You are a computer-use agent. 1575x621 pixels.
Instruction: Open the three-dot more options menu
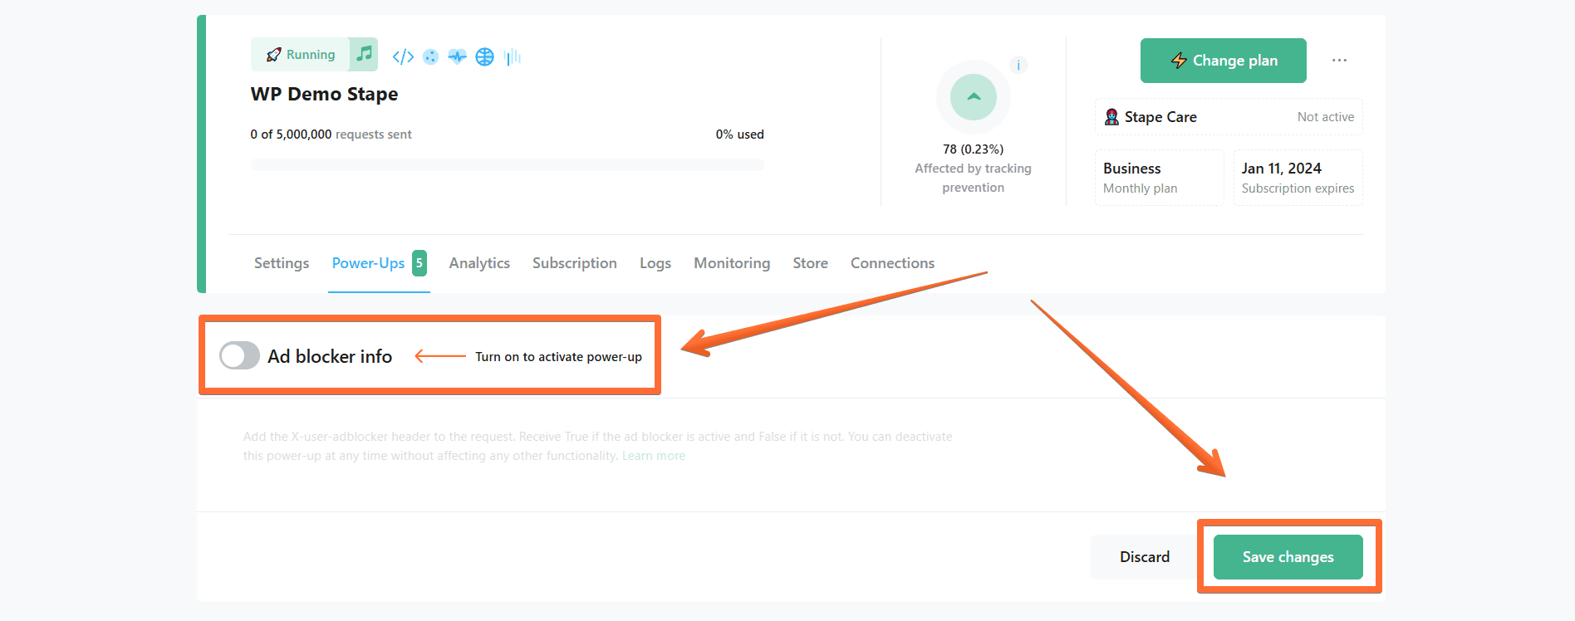1339,61
